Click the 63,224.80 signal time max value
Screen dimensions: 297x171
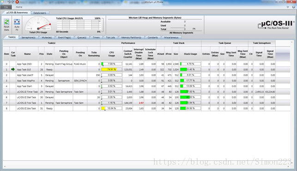[x=270, y=92]
